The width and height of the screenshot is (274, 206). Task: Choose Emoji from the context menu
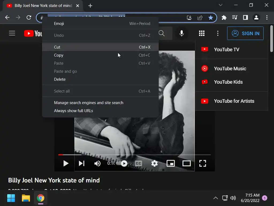click(100, 24)
